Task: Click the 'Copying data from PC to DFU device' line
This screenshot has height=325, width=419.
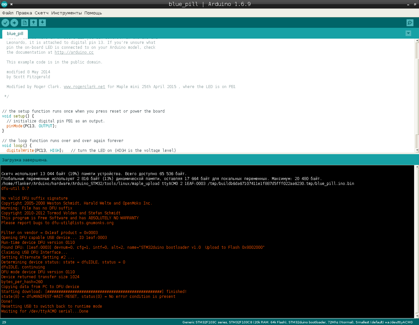Action: click(40, 287)
